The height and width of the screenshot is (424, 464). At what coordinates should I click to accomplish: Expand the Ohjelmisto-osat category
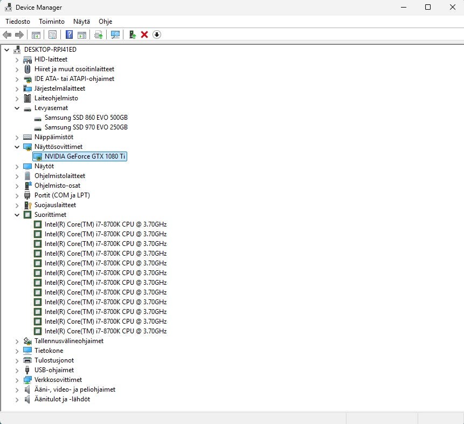click(17, 186)
